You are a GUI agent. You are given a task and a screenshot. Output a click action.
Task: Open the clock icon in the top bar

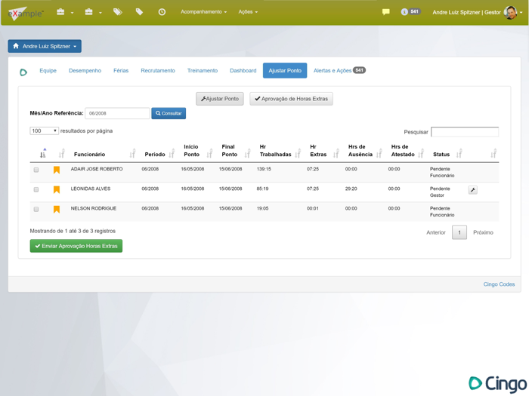coord(162,12)
